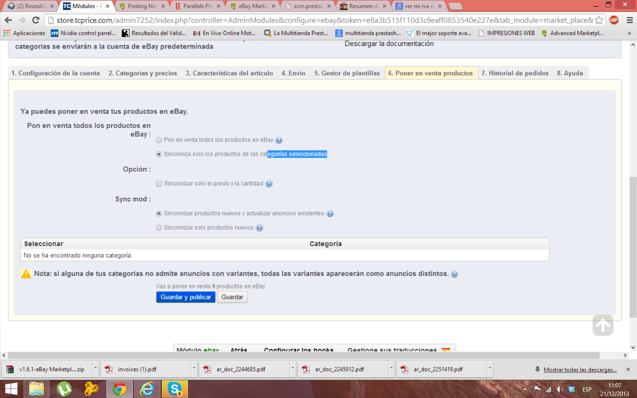Close the 'scm.prestas' browser tab
Image resolution: width=637 pixels, height=398 pixels.
point(329,6)
